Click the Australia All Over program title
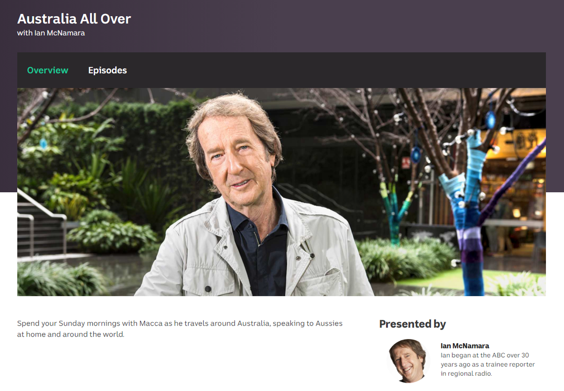The width and height of the screenshot is (564, 391). point(74,19)
